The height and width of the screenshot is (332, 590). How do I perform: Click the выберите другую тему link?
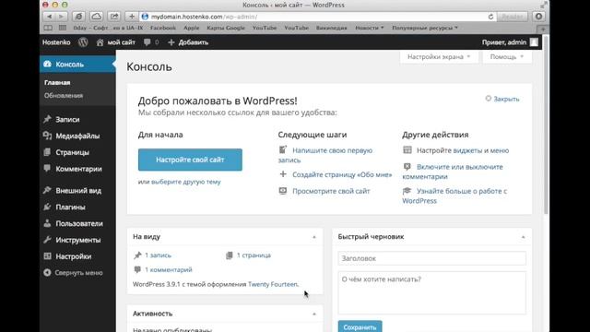pos(186,182)
